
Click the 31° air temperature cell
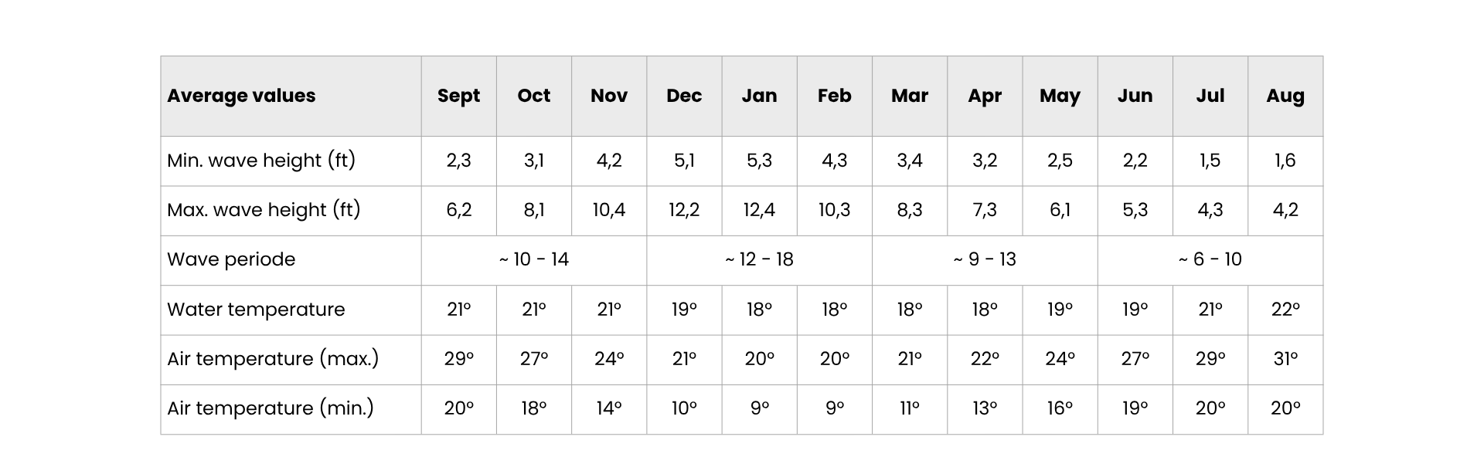[x=1285, y=359]
